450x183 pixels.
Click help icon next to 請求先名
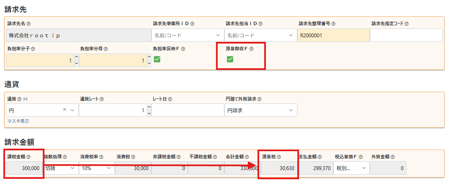pos(29,24)
